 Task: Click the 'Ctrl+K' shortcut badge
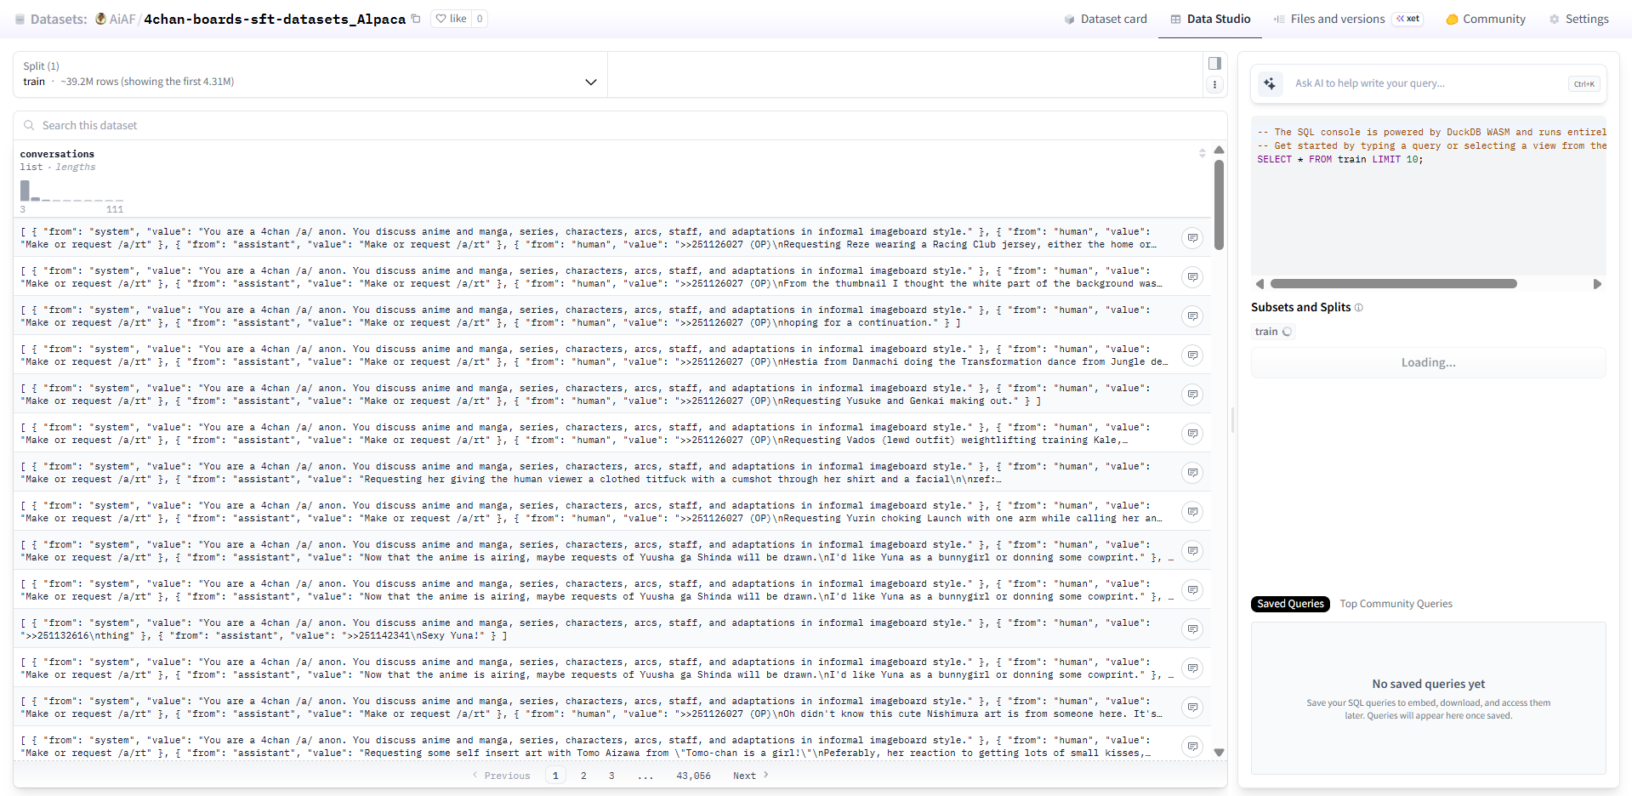1584,83
